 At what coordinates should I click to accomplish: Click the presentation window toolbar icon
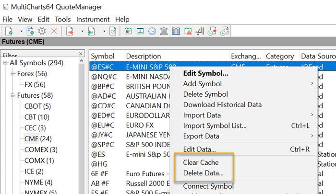click(140, 31)
